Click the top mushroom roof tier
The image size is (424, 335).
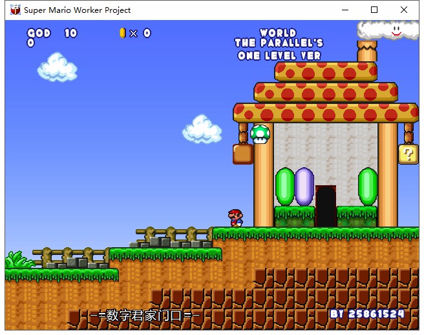pos(326,72)
